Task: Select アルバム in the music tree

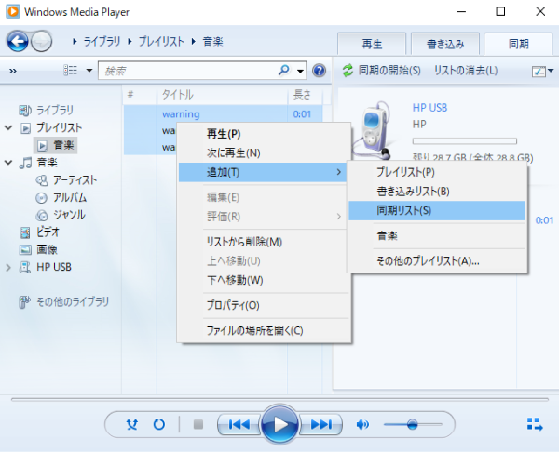Action: 70,197
